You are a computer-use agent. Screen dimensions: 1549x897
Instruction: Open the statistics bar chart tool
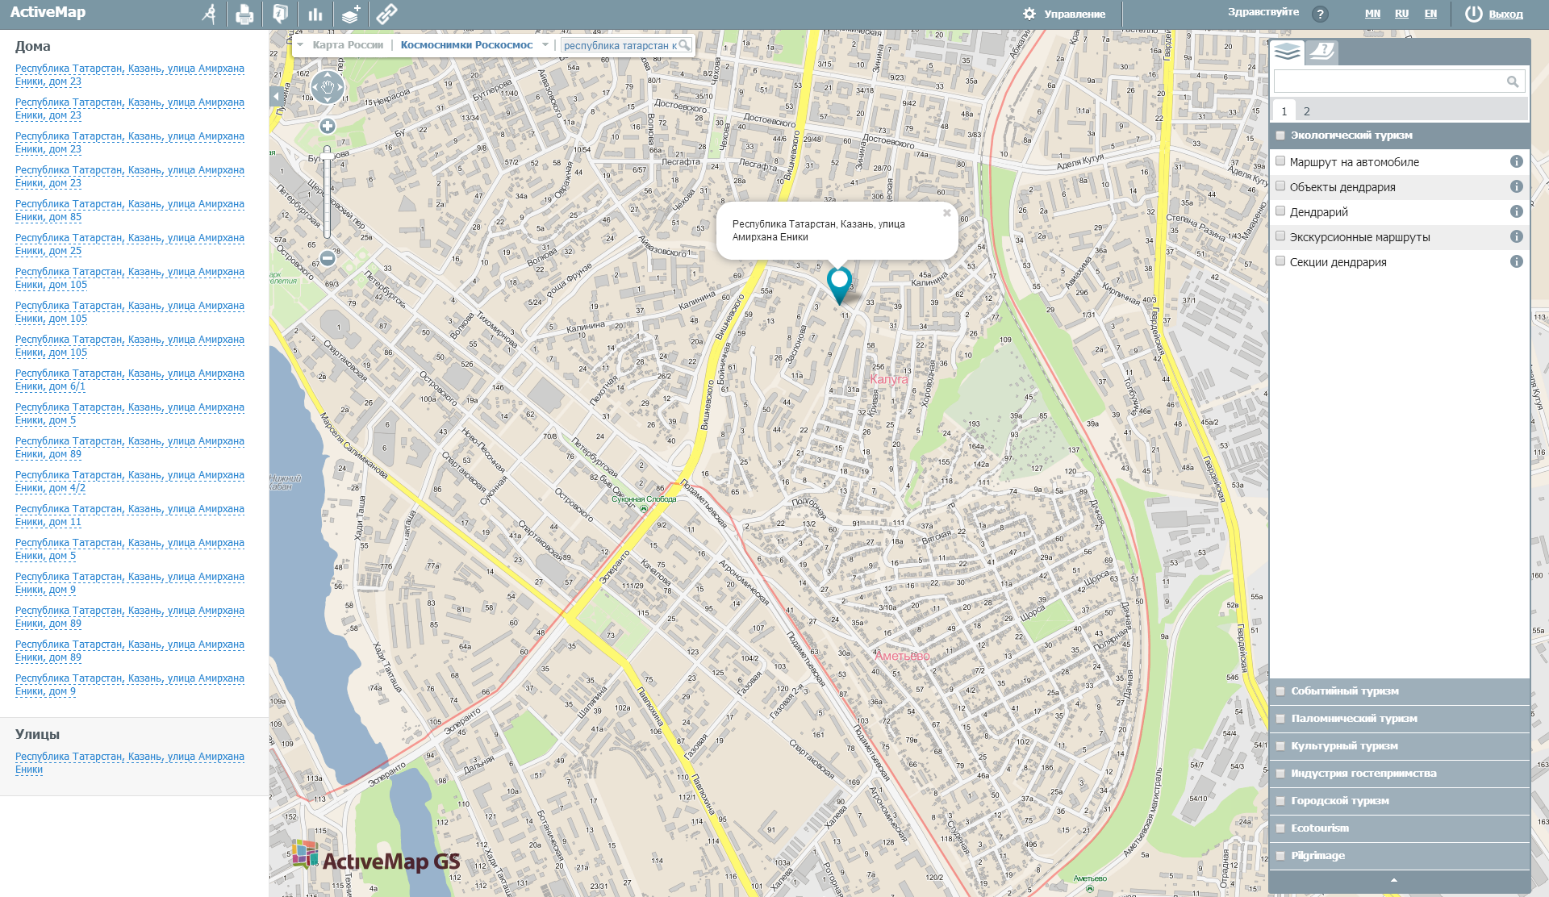coord(315,13)
